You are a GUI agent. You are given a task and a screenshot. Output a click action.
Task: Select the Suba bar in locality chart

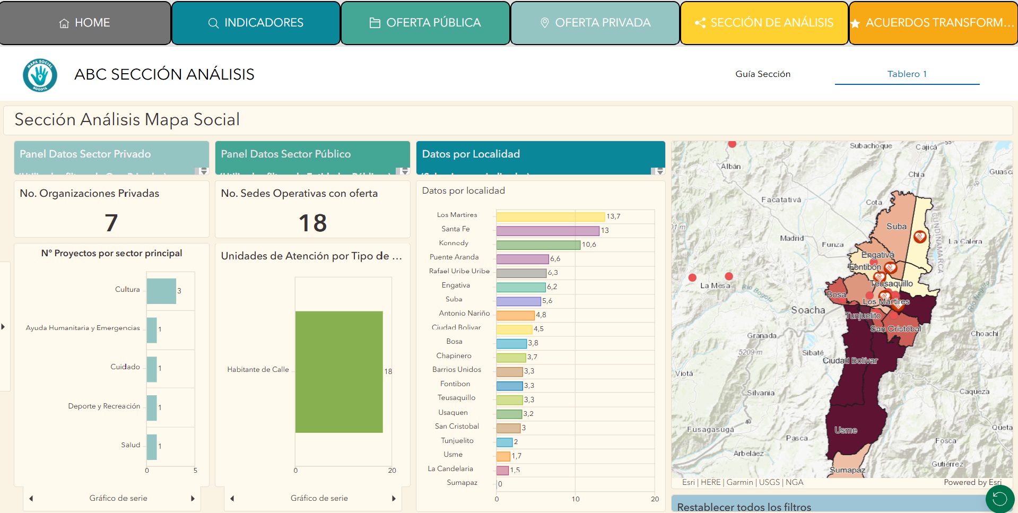click(x=519, y=301)
